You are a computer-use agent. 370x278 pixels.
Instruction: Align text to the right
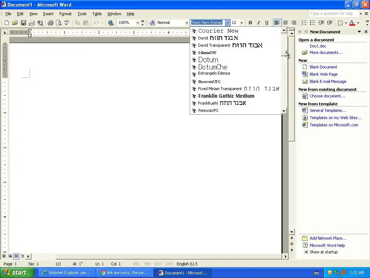293,23
